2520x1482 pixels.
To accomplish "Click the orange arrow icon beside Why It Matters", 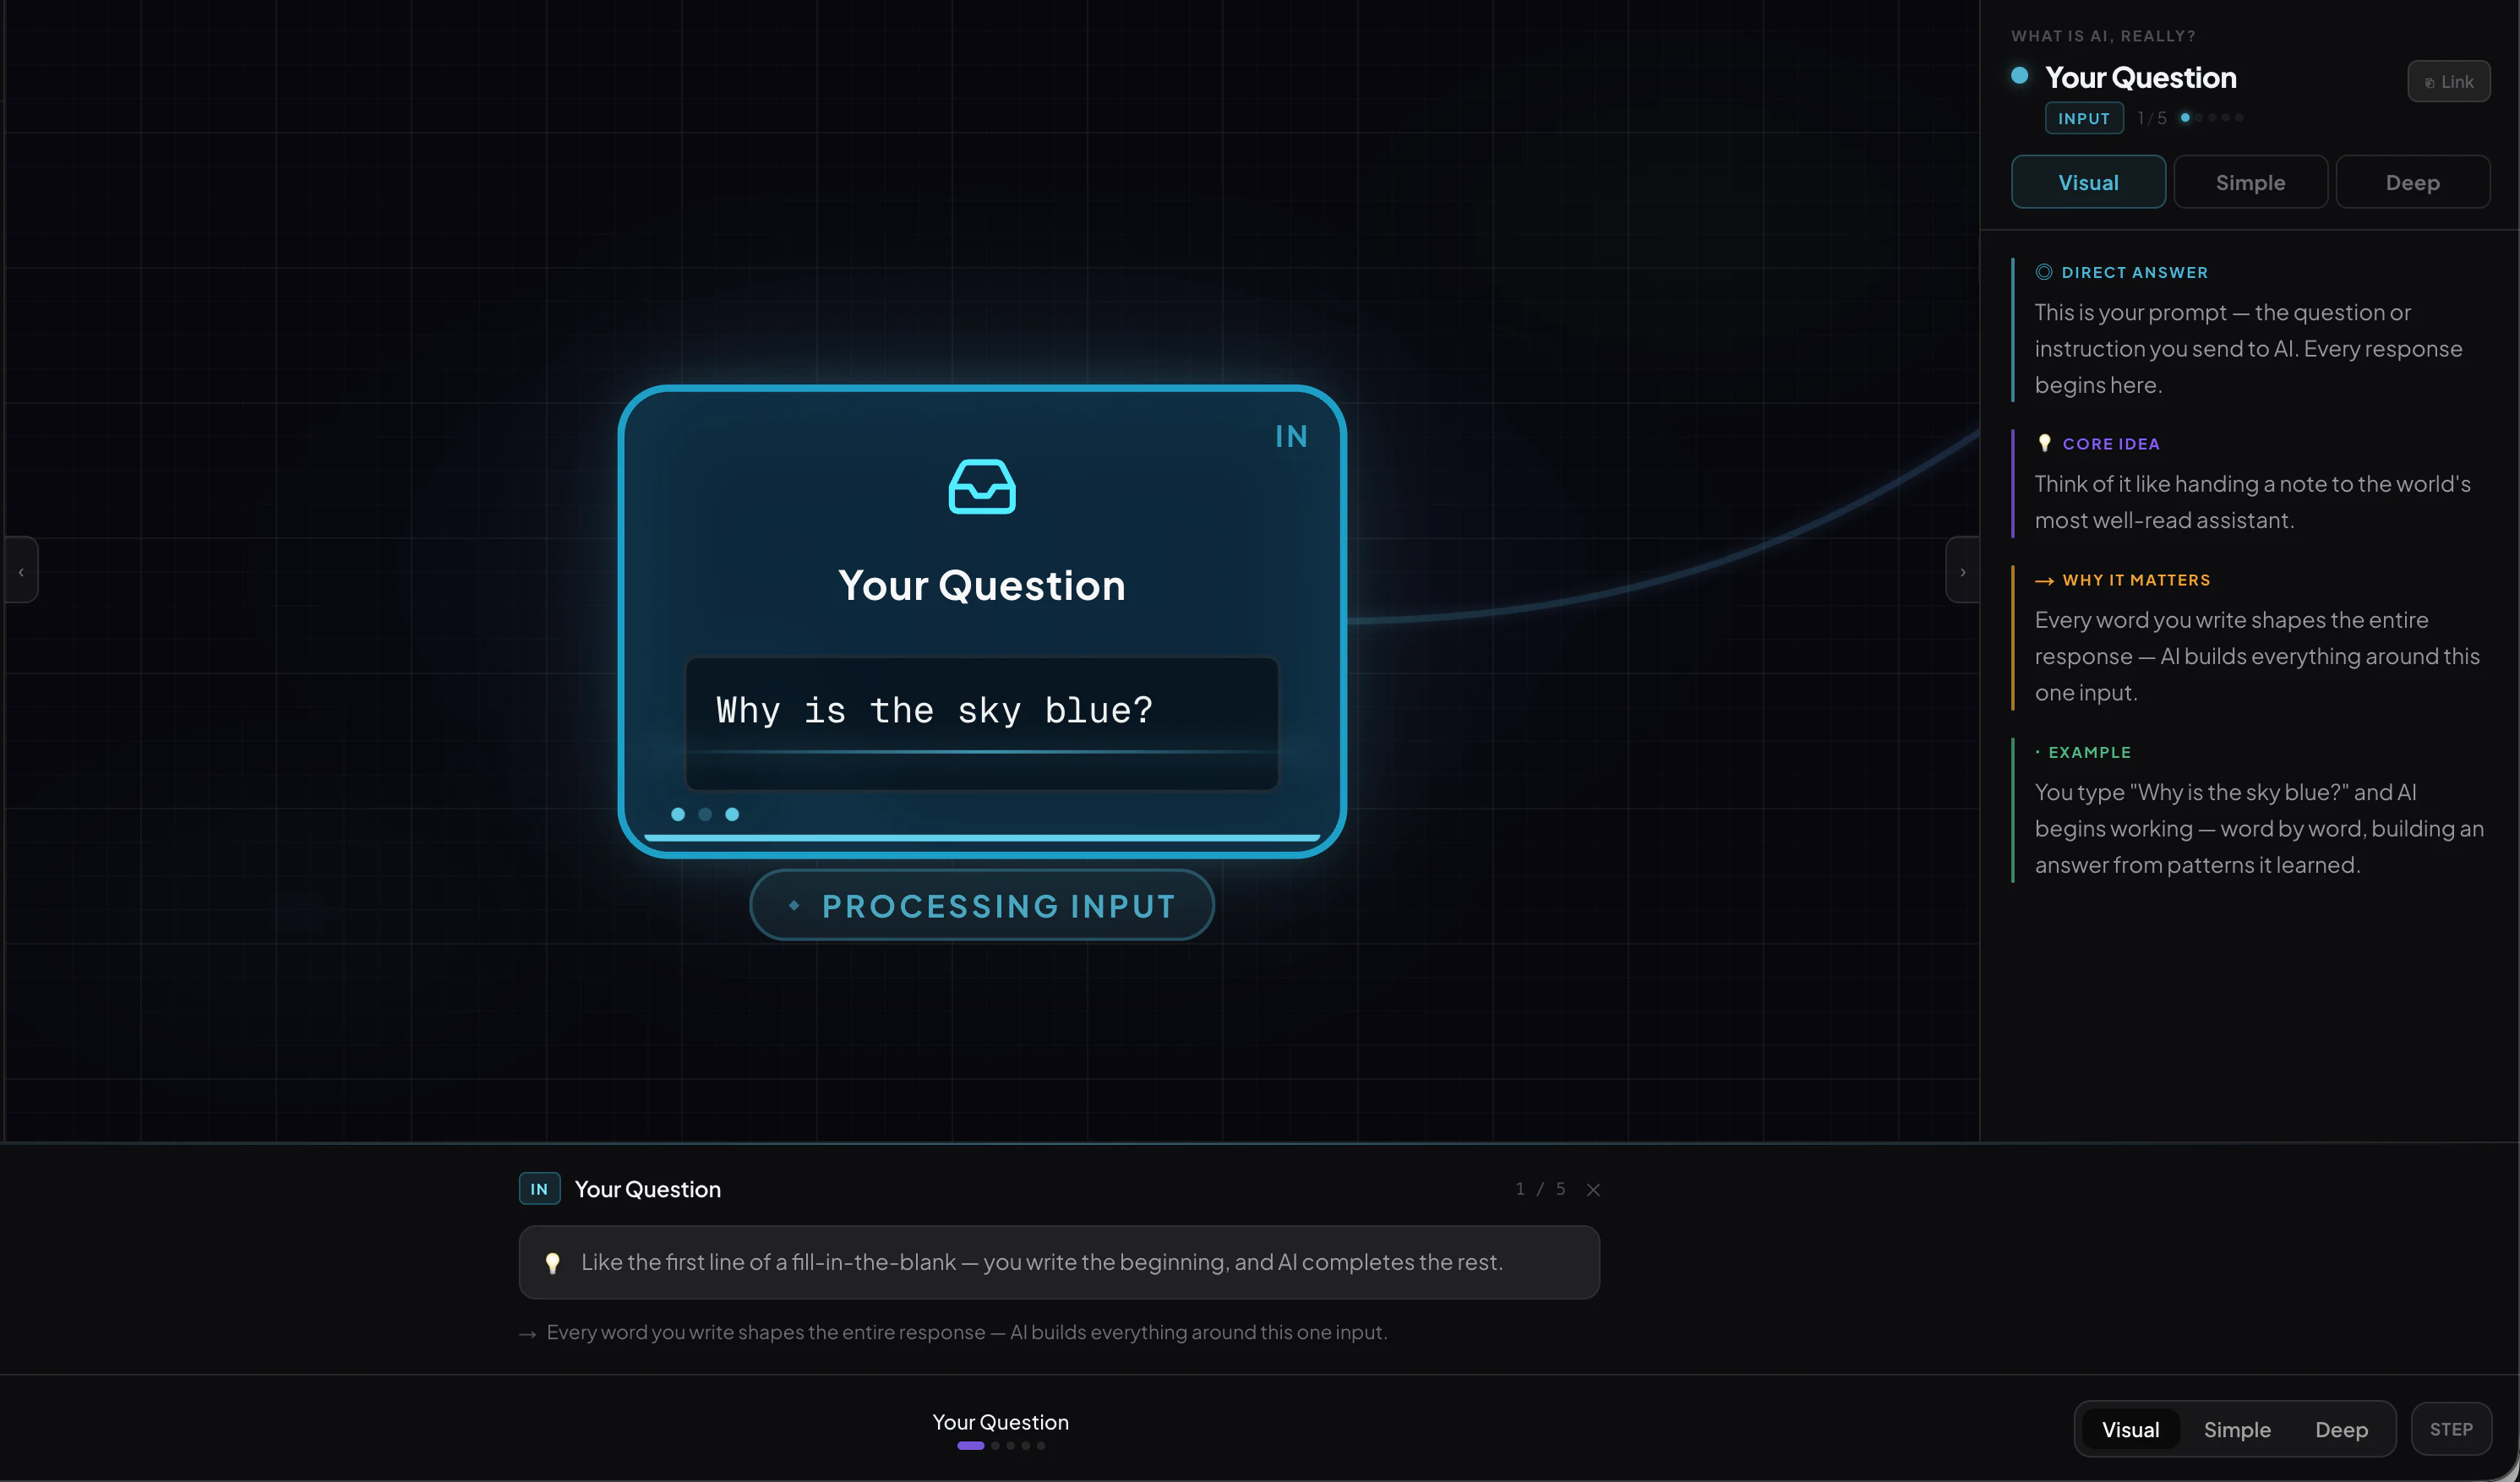I will pyautogui.click(x=2044, y=581).
